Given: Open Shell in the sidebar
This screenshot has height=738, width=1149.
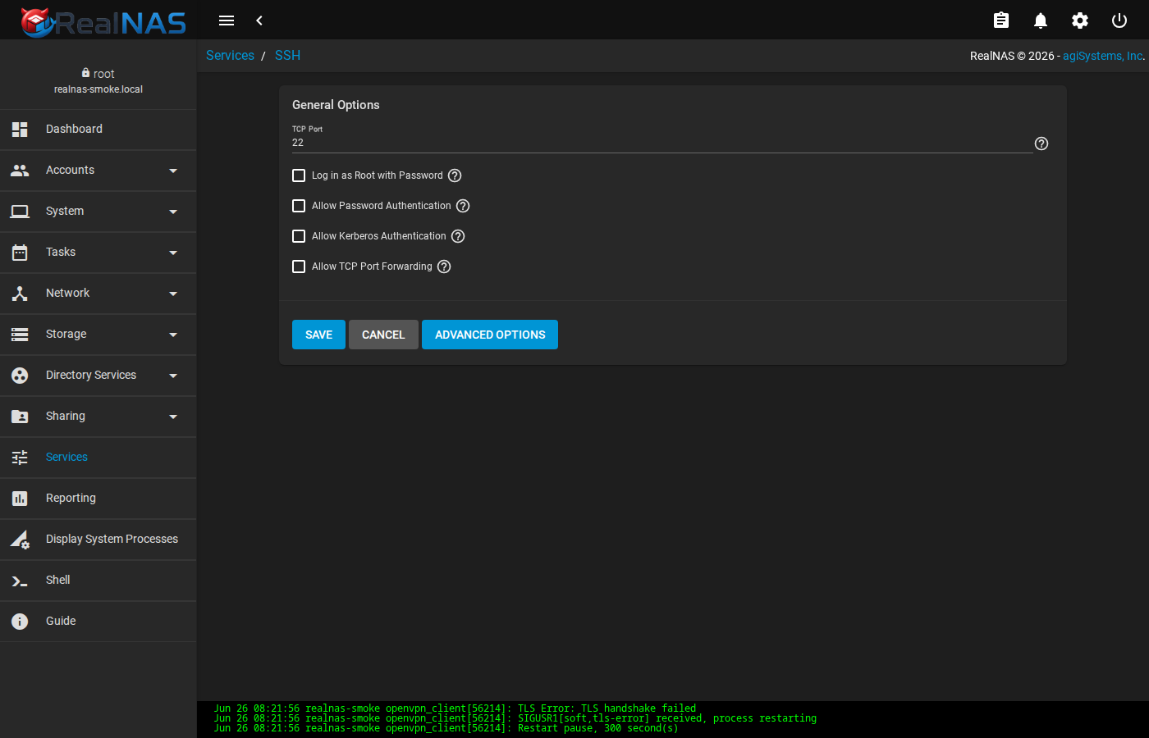Looking at the screenshot, I should coord(98,581).
